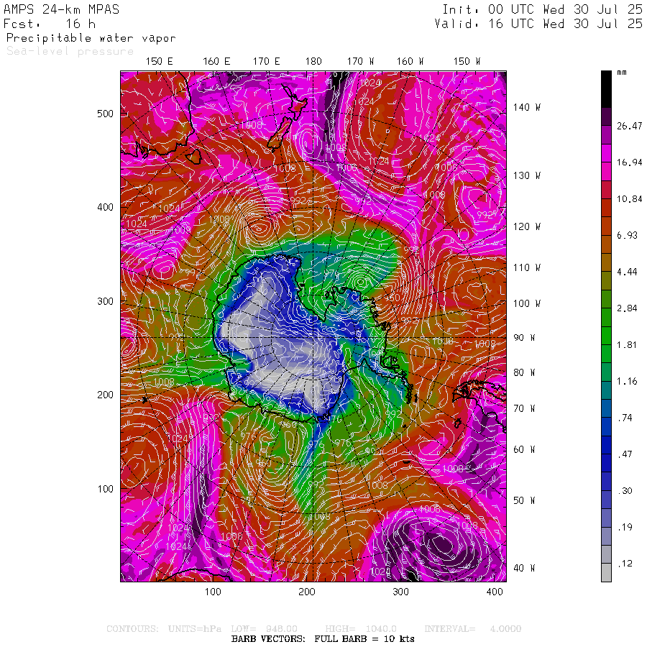Click the "AMPS 24-km MPAS" title text
The image size is (647, 647).
(62, 9)
